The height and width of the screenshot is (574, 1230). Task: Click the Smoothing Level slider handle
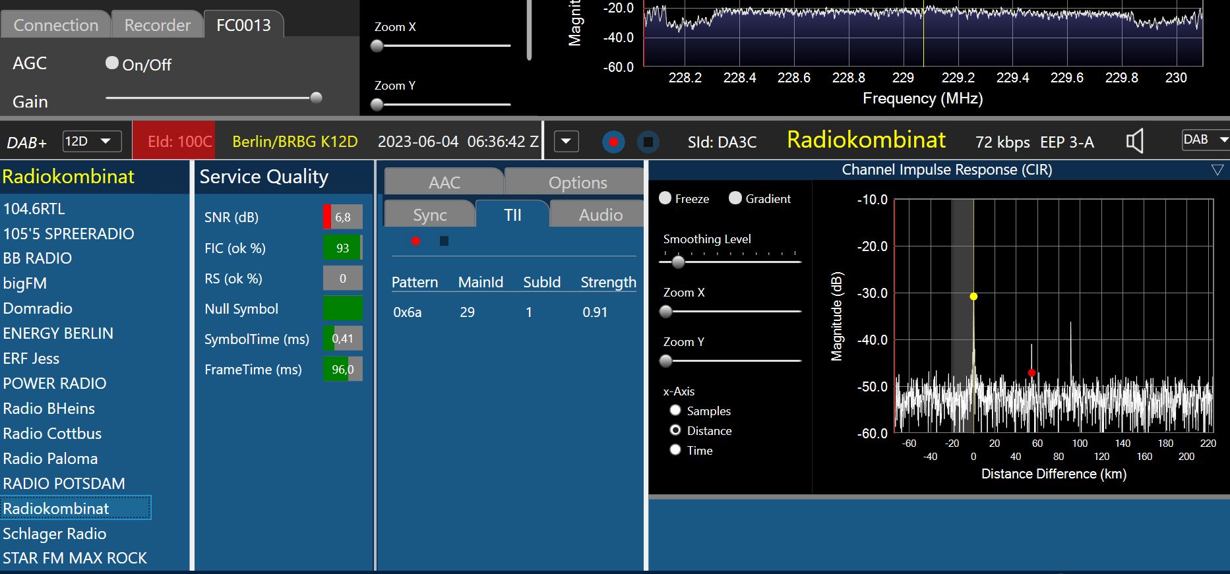(x=678, y=262)
